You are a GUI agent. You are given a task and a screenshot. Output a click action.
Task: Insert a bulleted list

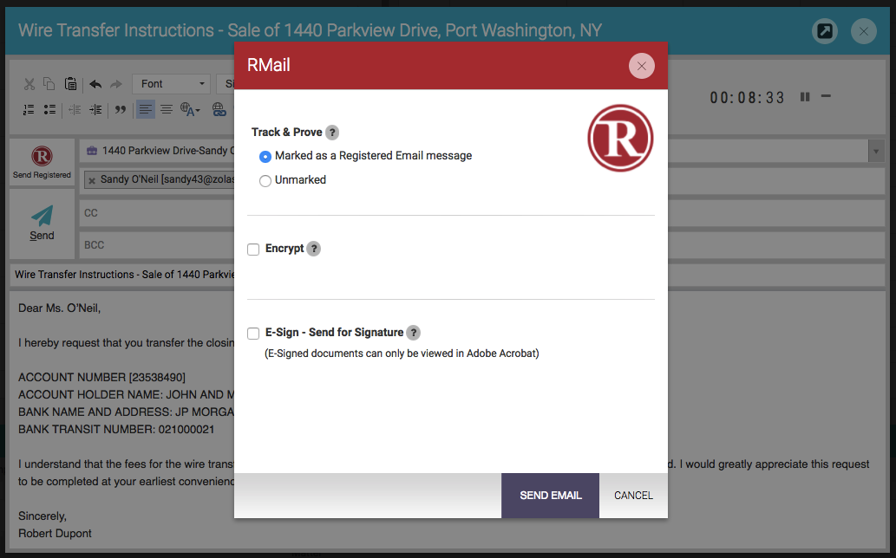[49, 109]
